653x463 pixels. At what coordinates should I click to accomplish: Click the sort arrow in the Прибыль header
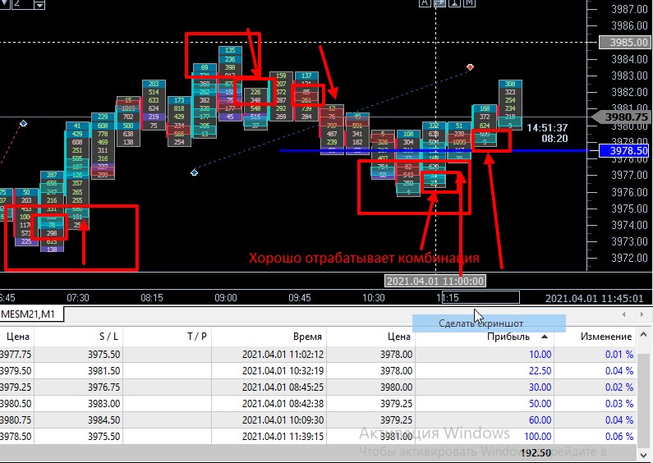545,337
